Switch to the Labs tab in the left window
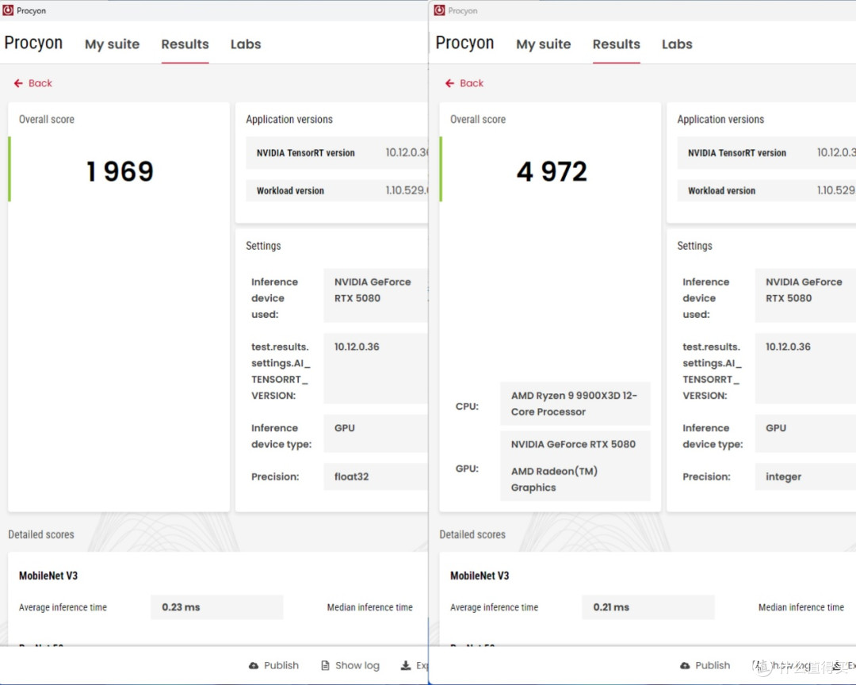Viewport: 856px width, 685px height. coord(246,44)
